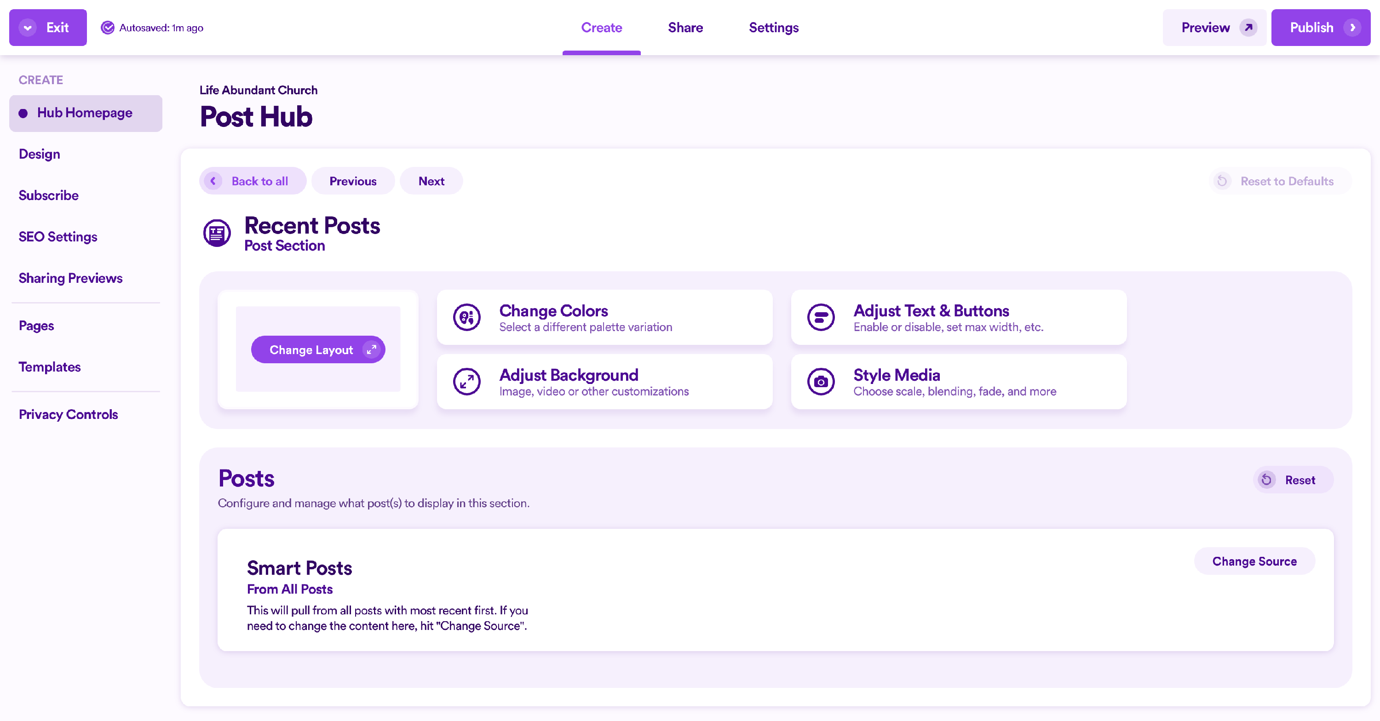Click Reset to Defaults
The image size is (1380, 721).
click(1280, 181)
